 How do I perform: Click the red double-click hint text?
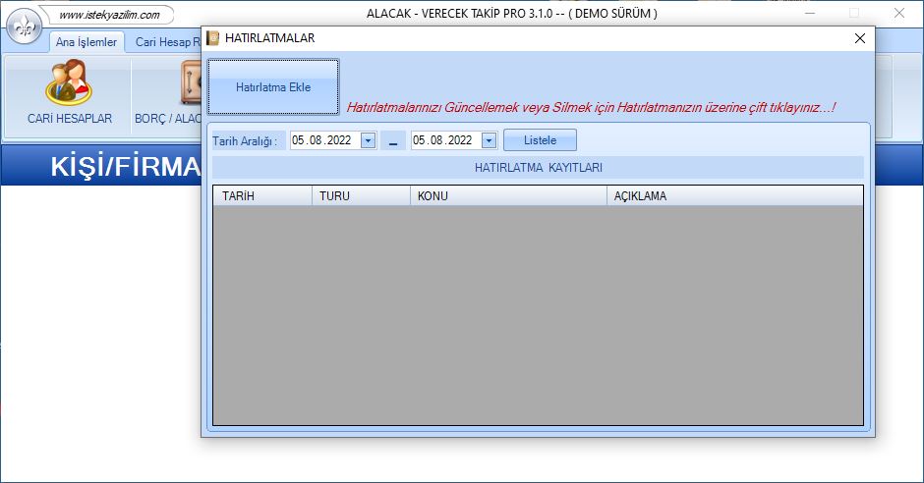point(591,107)
